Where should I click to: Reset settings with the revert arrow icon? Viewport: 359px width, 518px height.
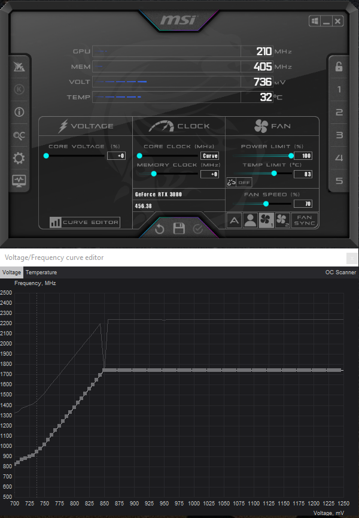point(160,229)
